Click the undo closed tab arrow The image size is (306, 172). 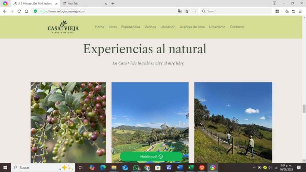pyautogui.click(x=294, y=11)
